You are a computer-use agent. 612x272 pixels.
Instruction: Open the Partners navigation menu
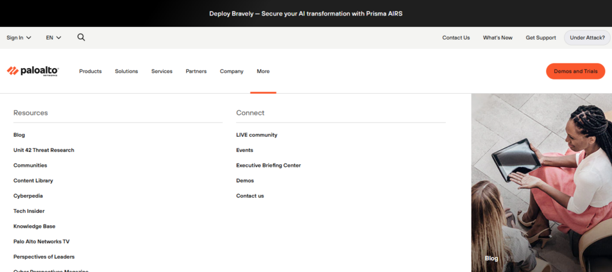[x=196, y=71]
